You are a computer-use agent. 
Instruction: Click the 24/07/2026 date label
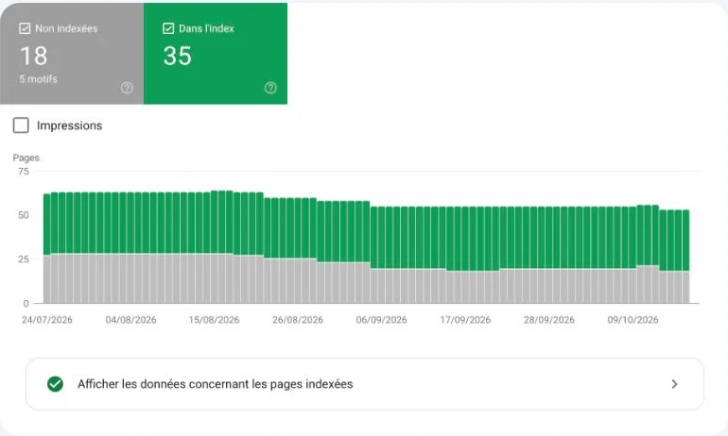(x=47, y=320)
